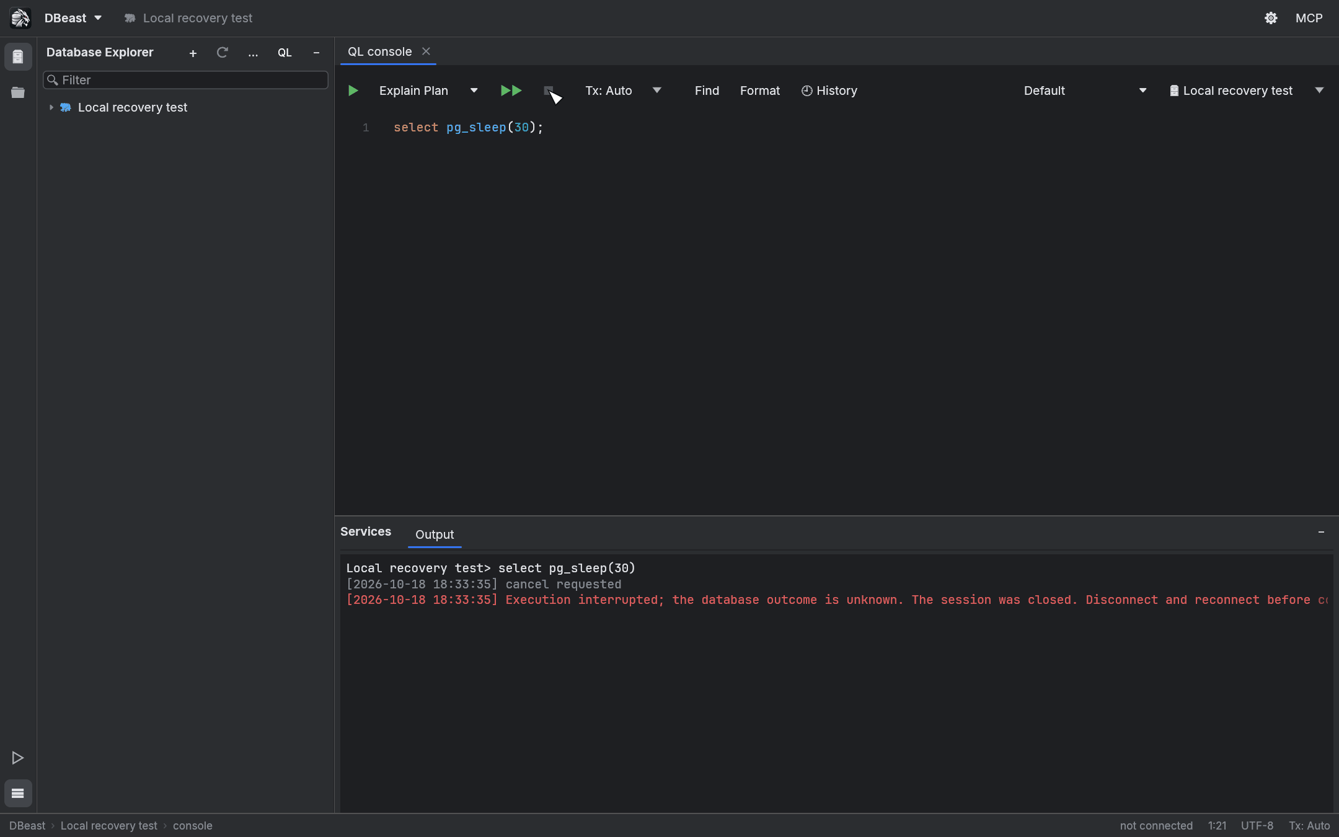Click the cancel requested log line
Viewport: 1339px width, 837px height.
(484, 584)
